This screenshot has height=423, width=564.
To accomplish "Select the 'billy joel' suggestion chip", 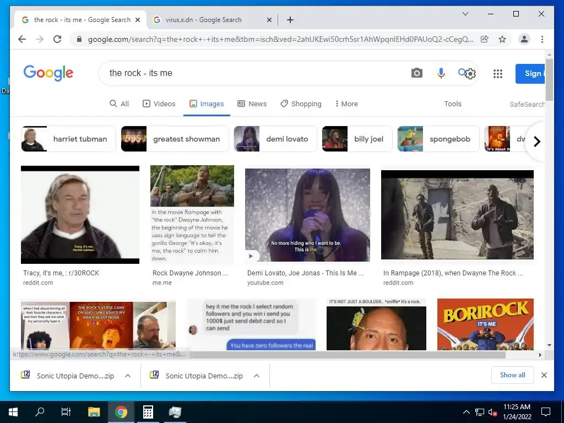I will click(x=357, y=139).
